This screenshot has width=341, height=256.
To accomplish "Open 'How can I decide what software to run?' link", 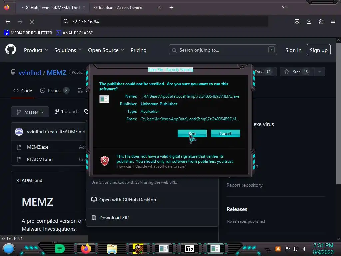I will 151,166.
